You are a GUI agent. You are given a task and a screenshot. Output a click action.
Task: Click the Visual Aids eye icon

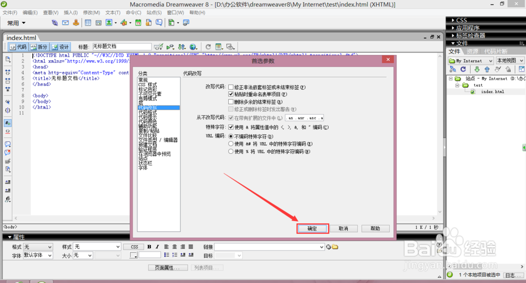[x=230, y=47]
